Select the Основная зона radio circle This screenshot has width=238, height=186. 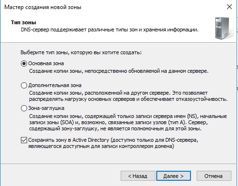[24, 64]
